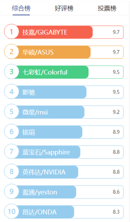This screenshot has width=130, height=222.
Task: Select the 蓝宝石/Sapphire entry
Action: pos(64,152)
